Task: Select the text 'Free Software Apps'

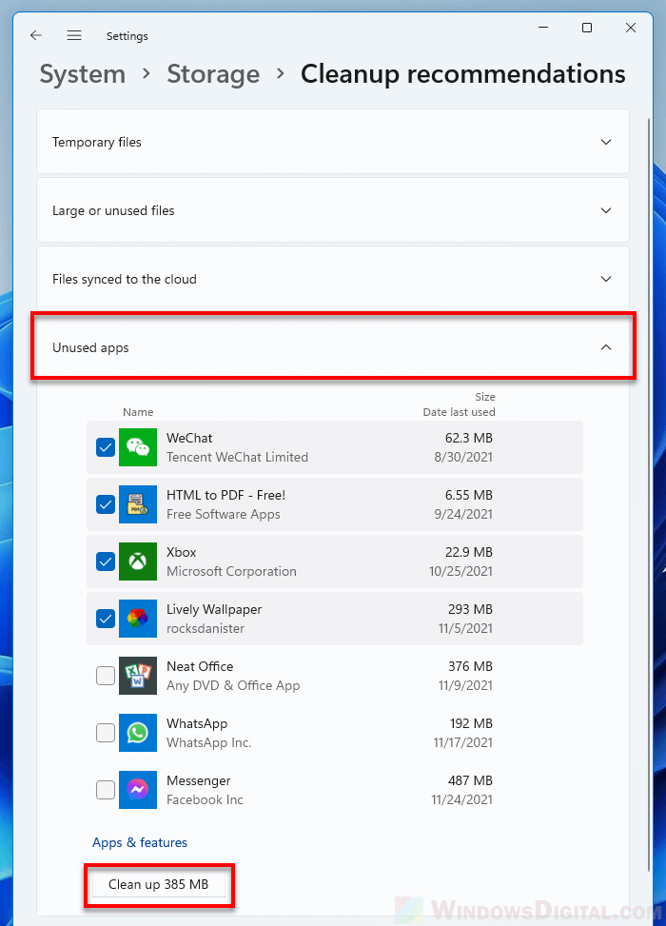Action: (x=224, y=514)
